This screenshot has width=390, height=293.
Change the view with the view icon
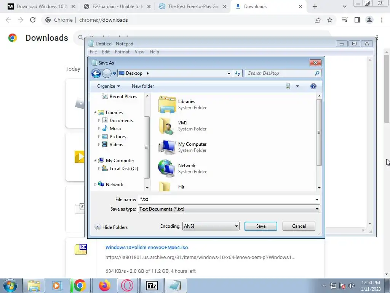tap(289, 86)
